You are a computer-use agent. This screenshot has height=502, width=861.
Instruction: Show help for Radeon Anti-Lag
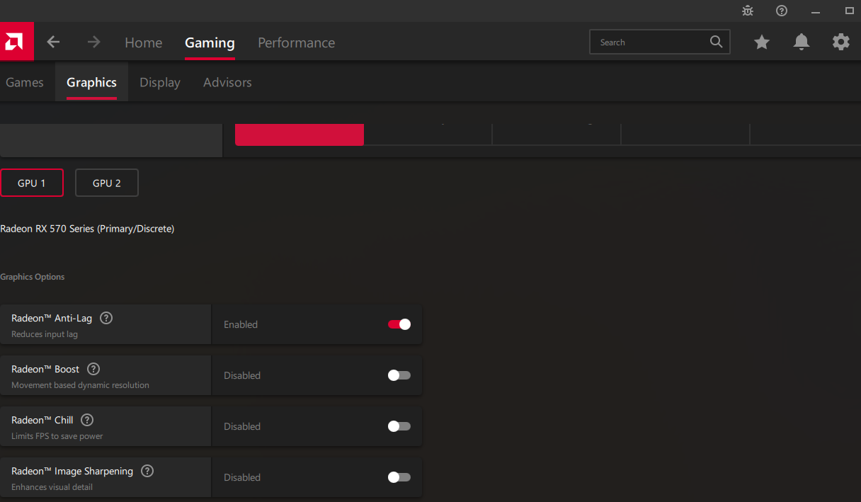pyautogui.click(x=106, y=318)
